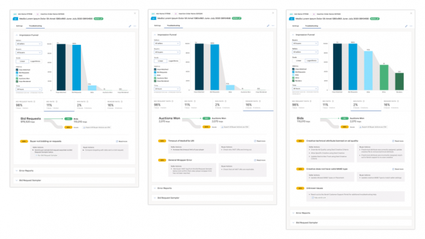Click export download icon under the Auctions Won flow

(222, 127)
